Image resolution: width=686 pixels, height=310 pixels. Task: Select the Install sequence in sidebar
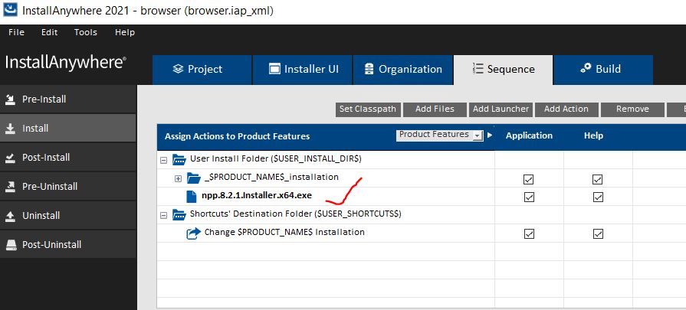pyautogui.click(x=67, y=129)
